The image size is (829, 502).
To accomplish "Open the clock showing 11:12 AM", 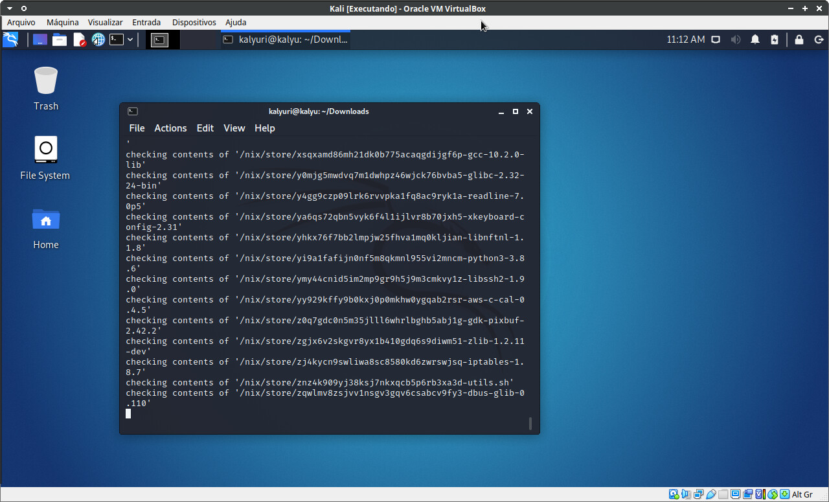I will point(685,40).
